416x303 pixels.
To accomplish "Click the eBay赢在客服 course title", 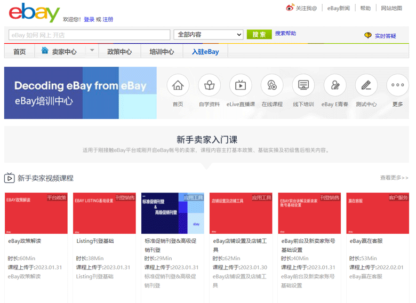I will tap(366, 241).
